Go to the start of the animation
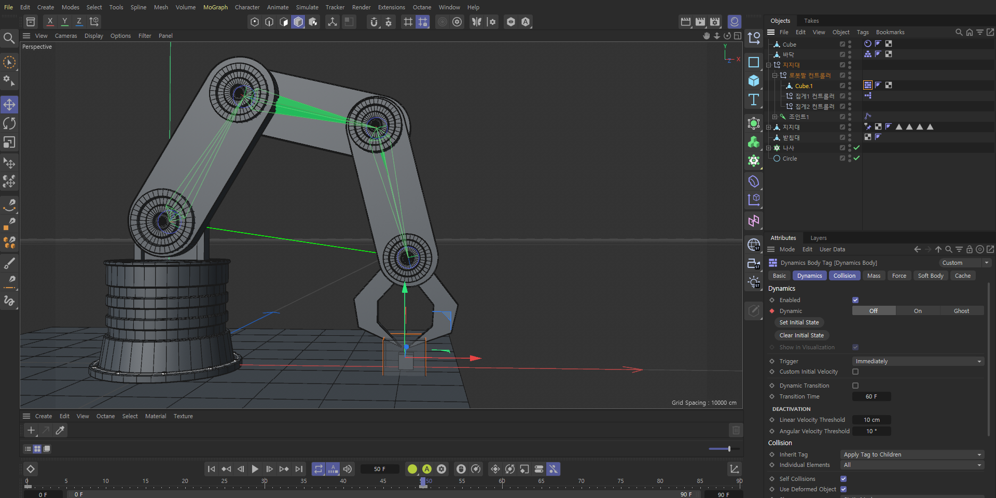 click(x=211, y=469)
